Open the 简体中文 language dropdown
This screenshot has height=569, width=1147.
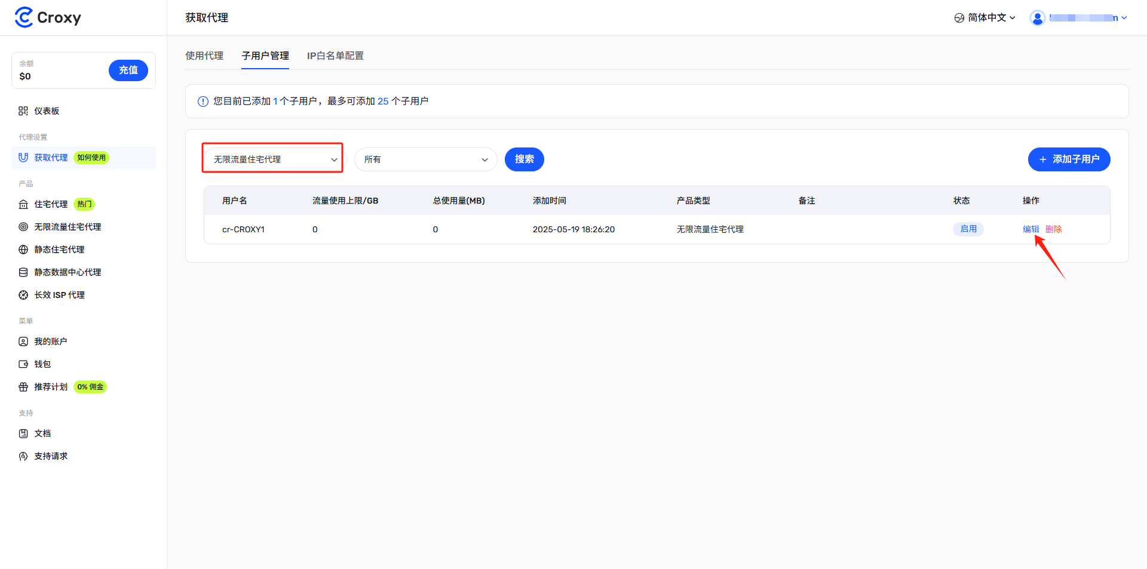985,18
